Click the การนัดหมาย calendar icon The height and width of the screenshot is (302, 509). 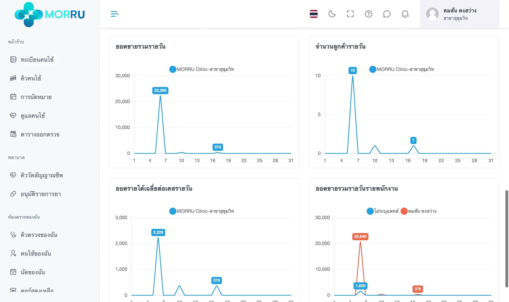[13, 97]
